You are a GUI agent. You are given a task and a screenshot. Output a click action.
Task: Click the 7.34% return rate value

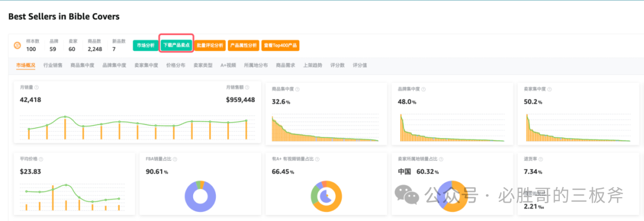pos(532,172)
